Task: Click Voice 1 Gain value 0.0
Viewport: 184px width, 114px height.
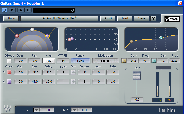Action: 20,73
